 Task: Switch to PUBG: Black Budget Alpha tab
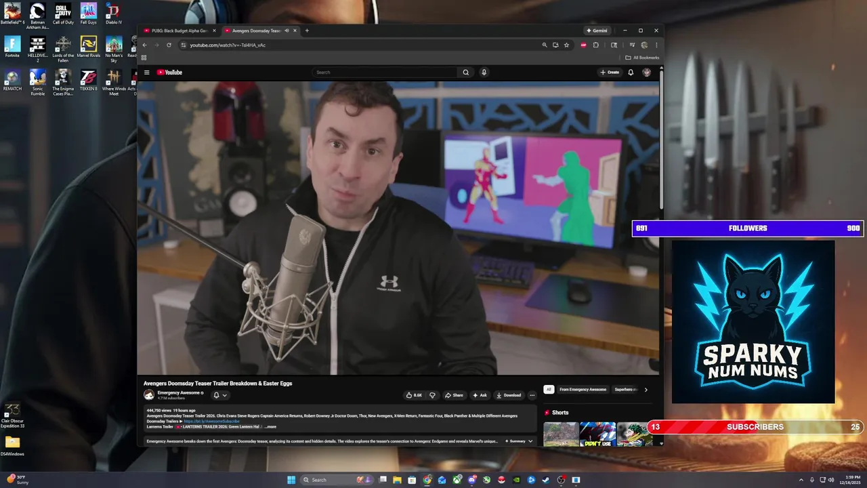pyautogui.click(x=179, y=30)
